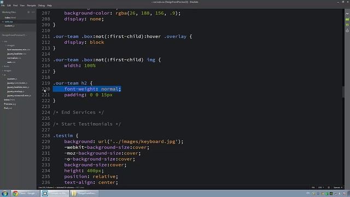The image size is (350, 197).
Task: Open font-awesome.min.css in the project tree
Action: [19, 50]
